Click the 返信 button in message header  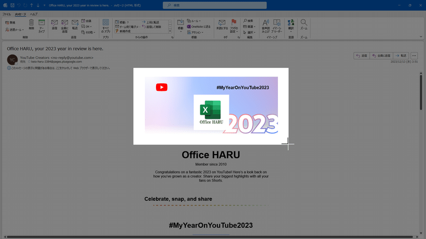pos(362,56)
